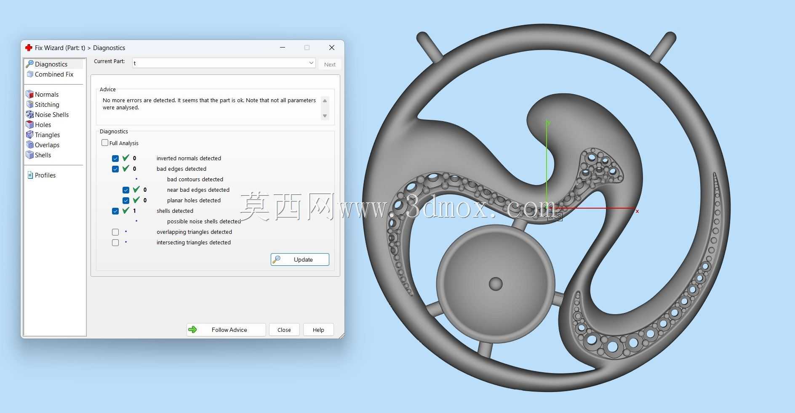
Task: Click the 'possible noise shells detected' label
Action: 204,221
